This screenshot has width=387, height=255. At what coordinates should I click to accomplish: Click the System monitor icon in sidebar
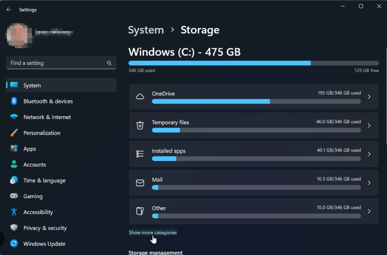pos(14,85)
